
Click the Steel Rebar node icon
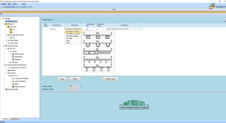click(x=8, y=40)
